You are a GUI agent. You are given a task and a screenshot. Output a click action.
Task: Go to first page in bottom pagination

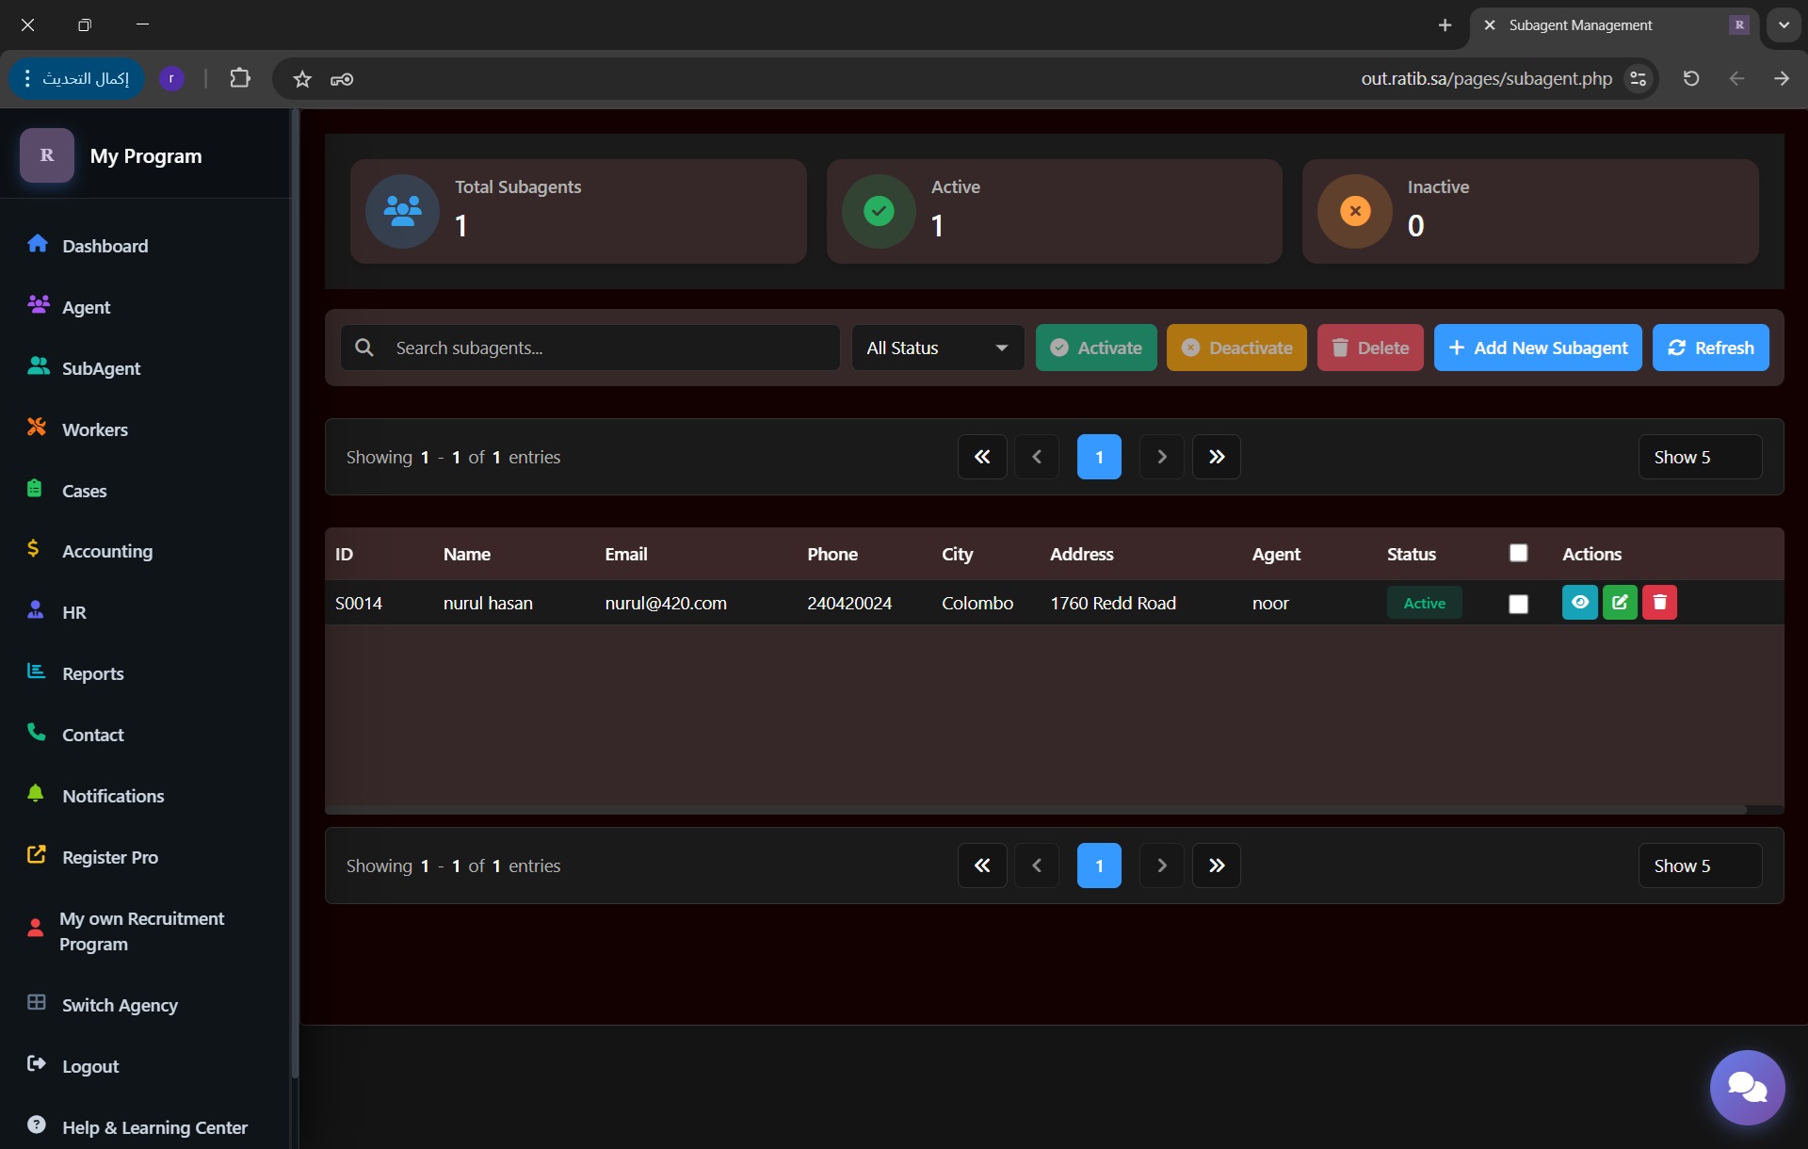click(982, 866)
